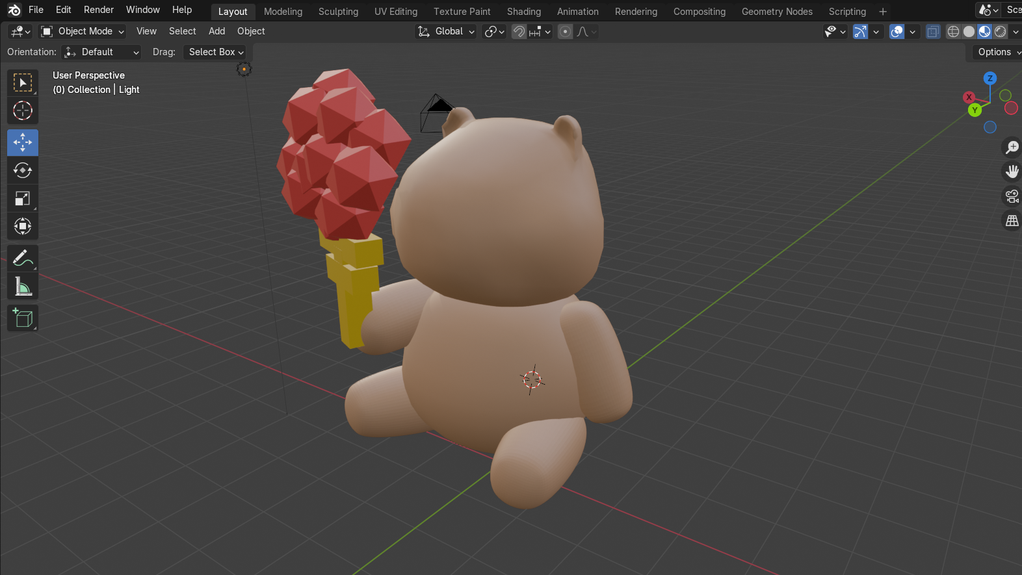
Task: Switch to Material Preview shading sphere
Action: coord(985,32)
